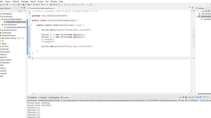Open the Run menu
The image size is (211, 118).
click(47, 1)
